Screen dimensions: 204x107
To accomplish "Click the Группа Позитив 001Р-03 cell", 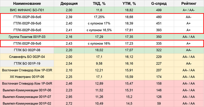I will point(27,37).
